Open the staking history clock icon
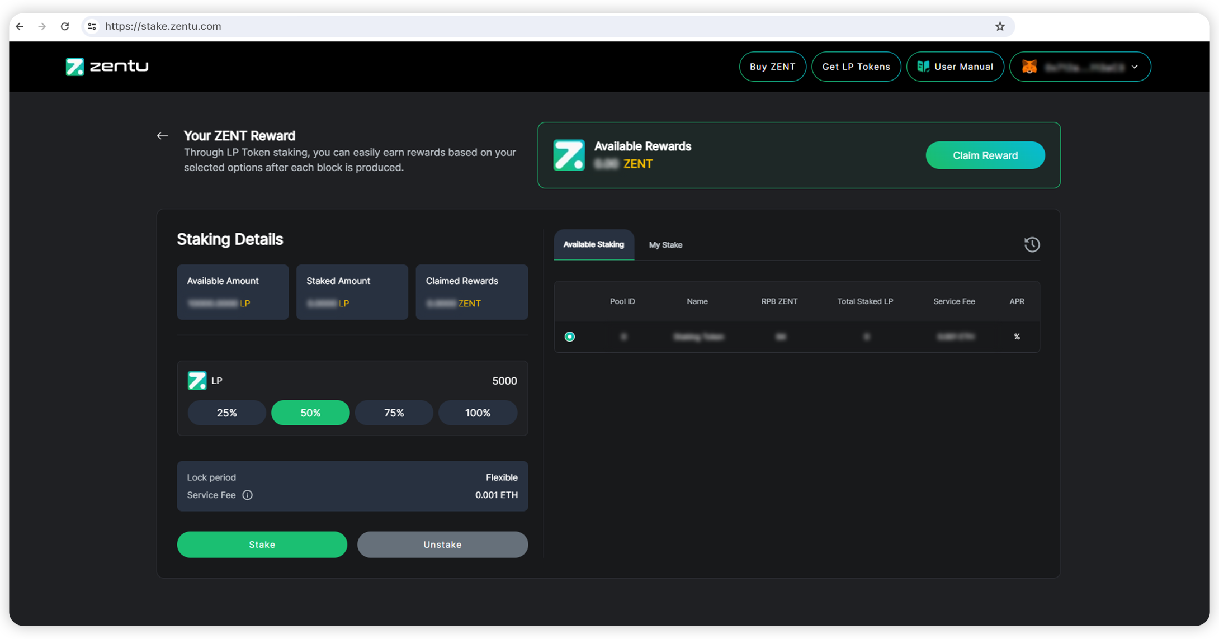The width and height of the screenshot is (1219, 639). [1032, 244]
